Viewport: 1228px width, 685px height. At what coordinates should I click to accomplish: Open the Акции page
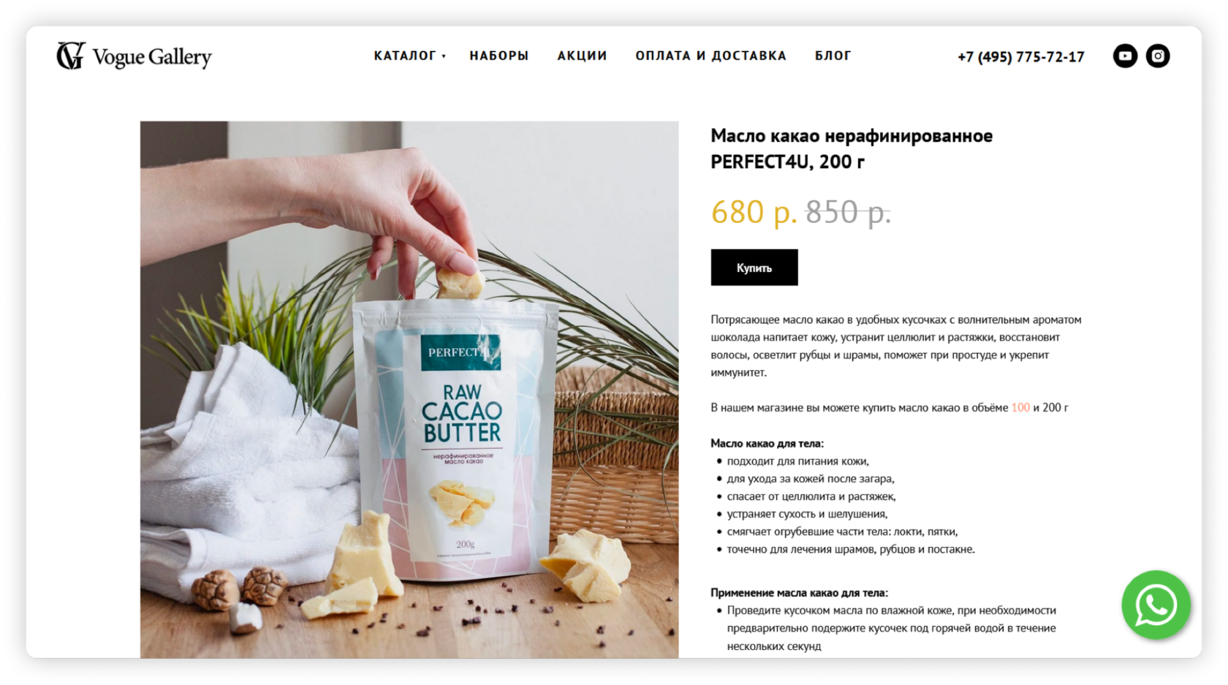pos(582,56)
